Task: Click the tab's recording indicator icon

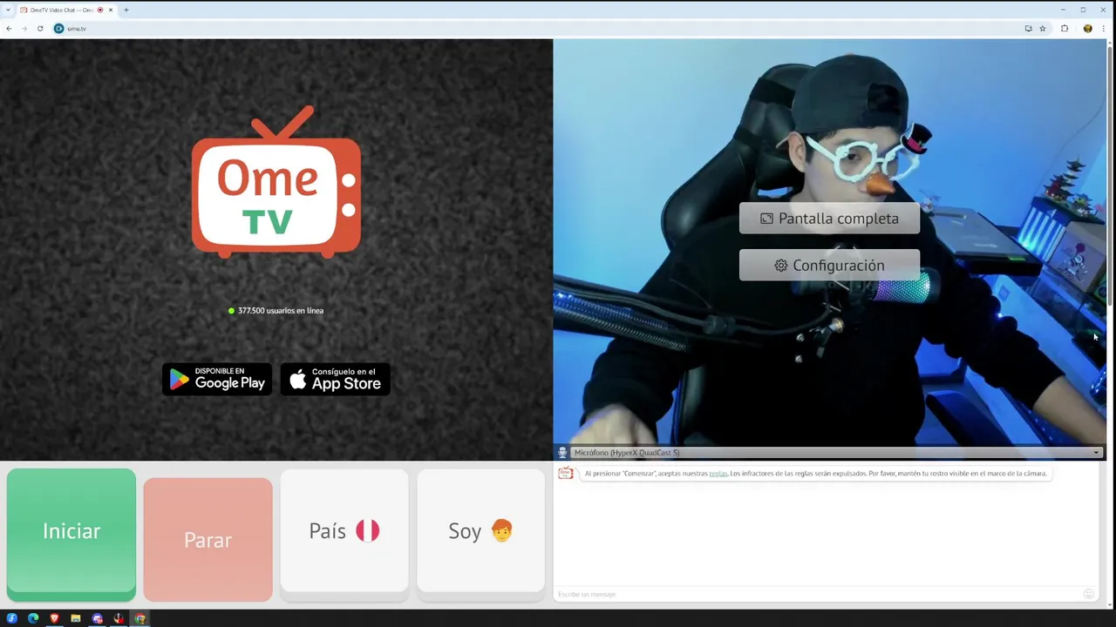Action: pos(100,10)
